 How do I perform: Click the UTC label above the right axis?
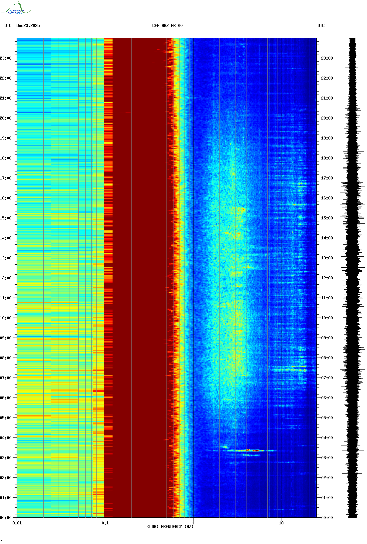coord(321,26)
